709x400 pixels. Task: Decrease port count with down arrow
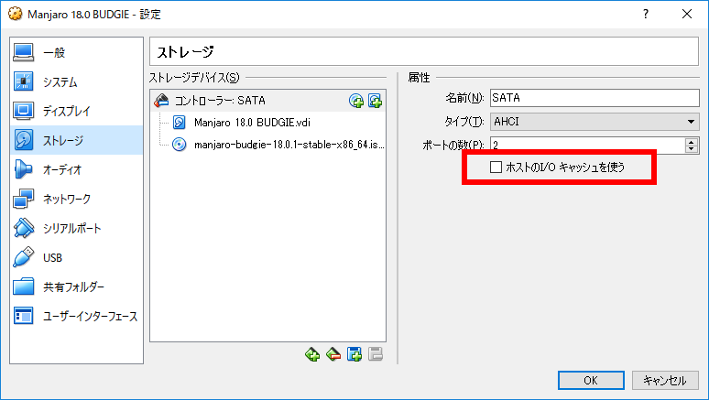692,149
